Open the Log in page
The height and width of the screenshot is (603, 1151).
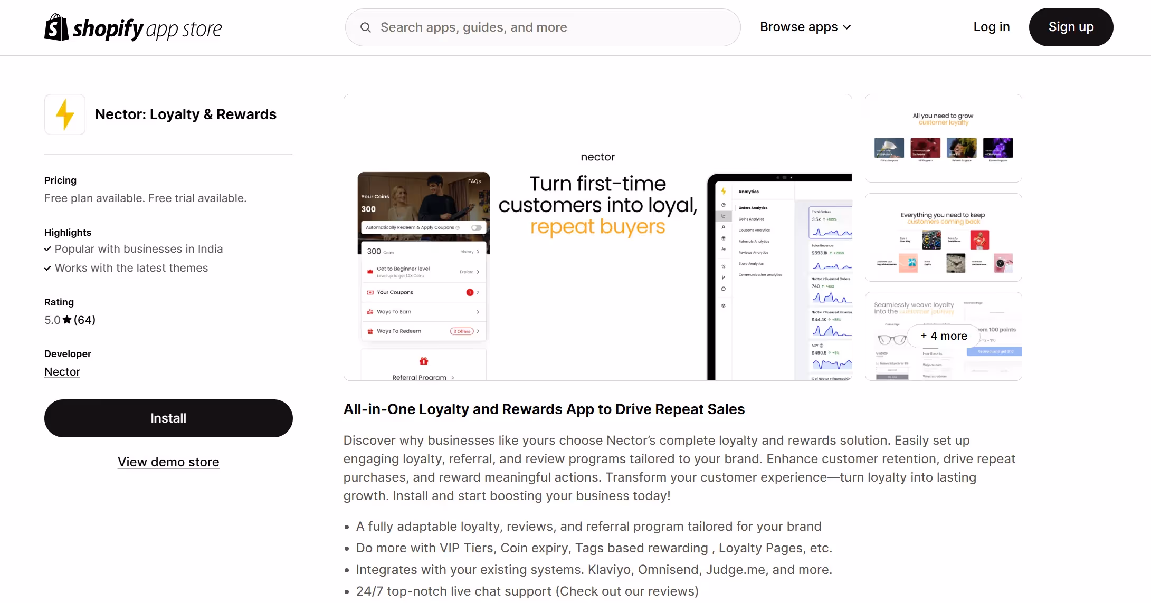[992, 27]
